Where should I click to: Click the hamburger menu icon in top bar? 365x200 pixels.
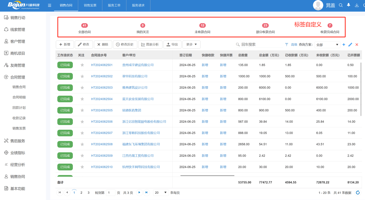click(x=50, y=5)
